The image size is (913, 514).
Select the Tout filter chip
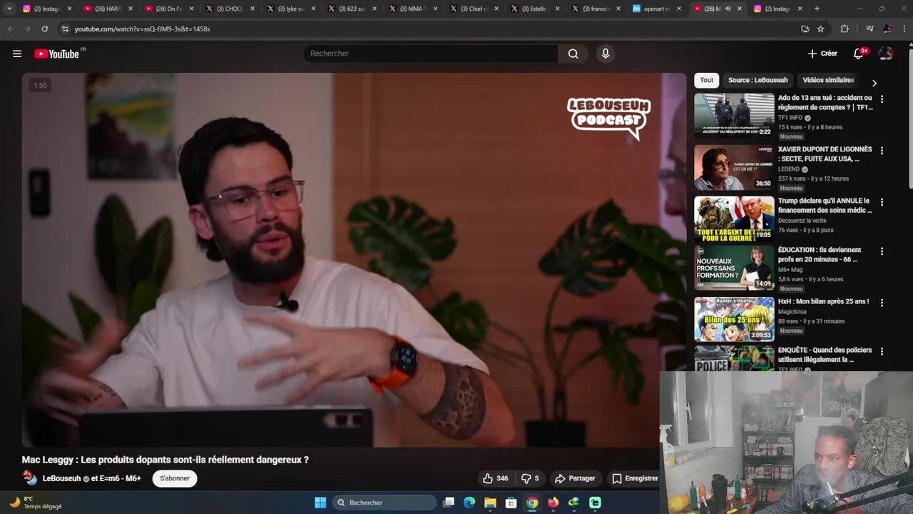(706, 80)
